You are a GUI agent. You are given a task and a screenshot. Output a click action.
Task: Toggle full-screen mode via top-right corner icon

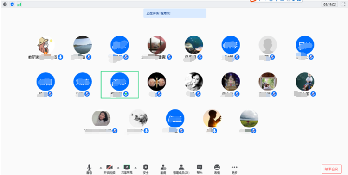point(343,4)
